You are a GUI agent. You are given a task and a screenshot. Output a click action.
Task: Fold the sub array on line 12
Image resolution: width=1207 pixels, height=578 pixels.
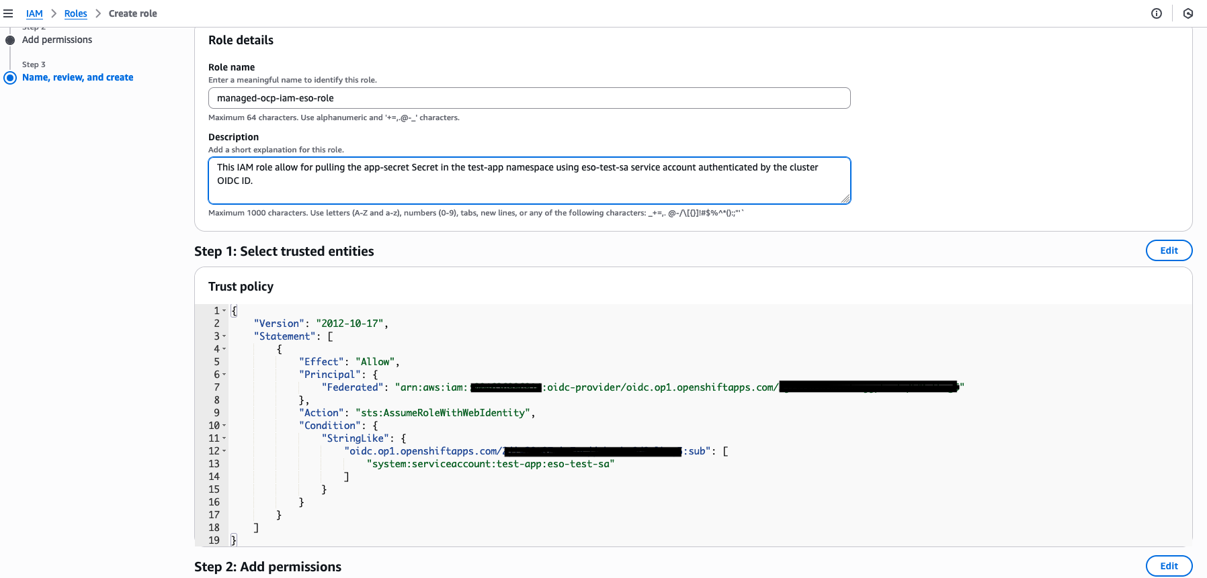click(224, 451)
